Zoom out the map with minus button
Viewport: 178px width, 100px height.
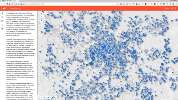click(41, 17)
